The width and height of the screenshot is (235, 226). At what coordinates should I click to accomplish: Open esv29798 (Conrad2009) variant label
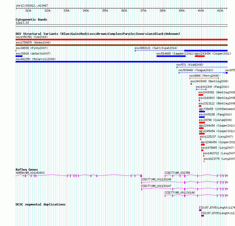[215, 120]
